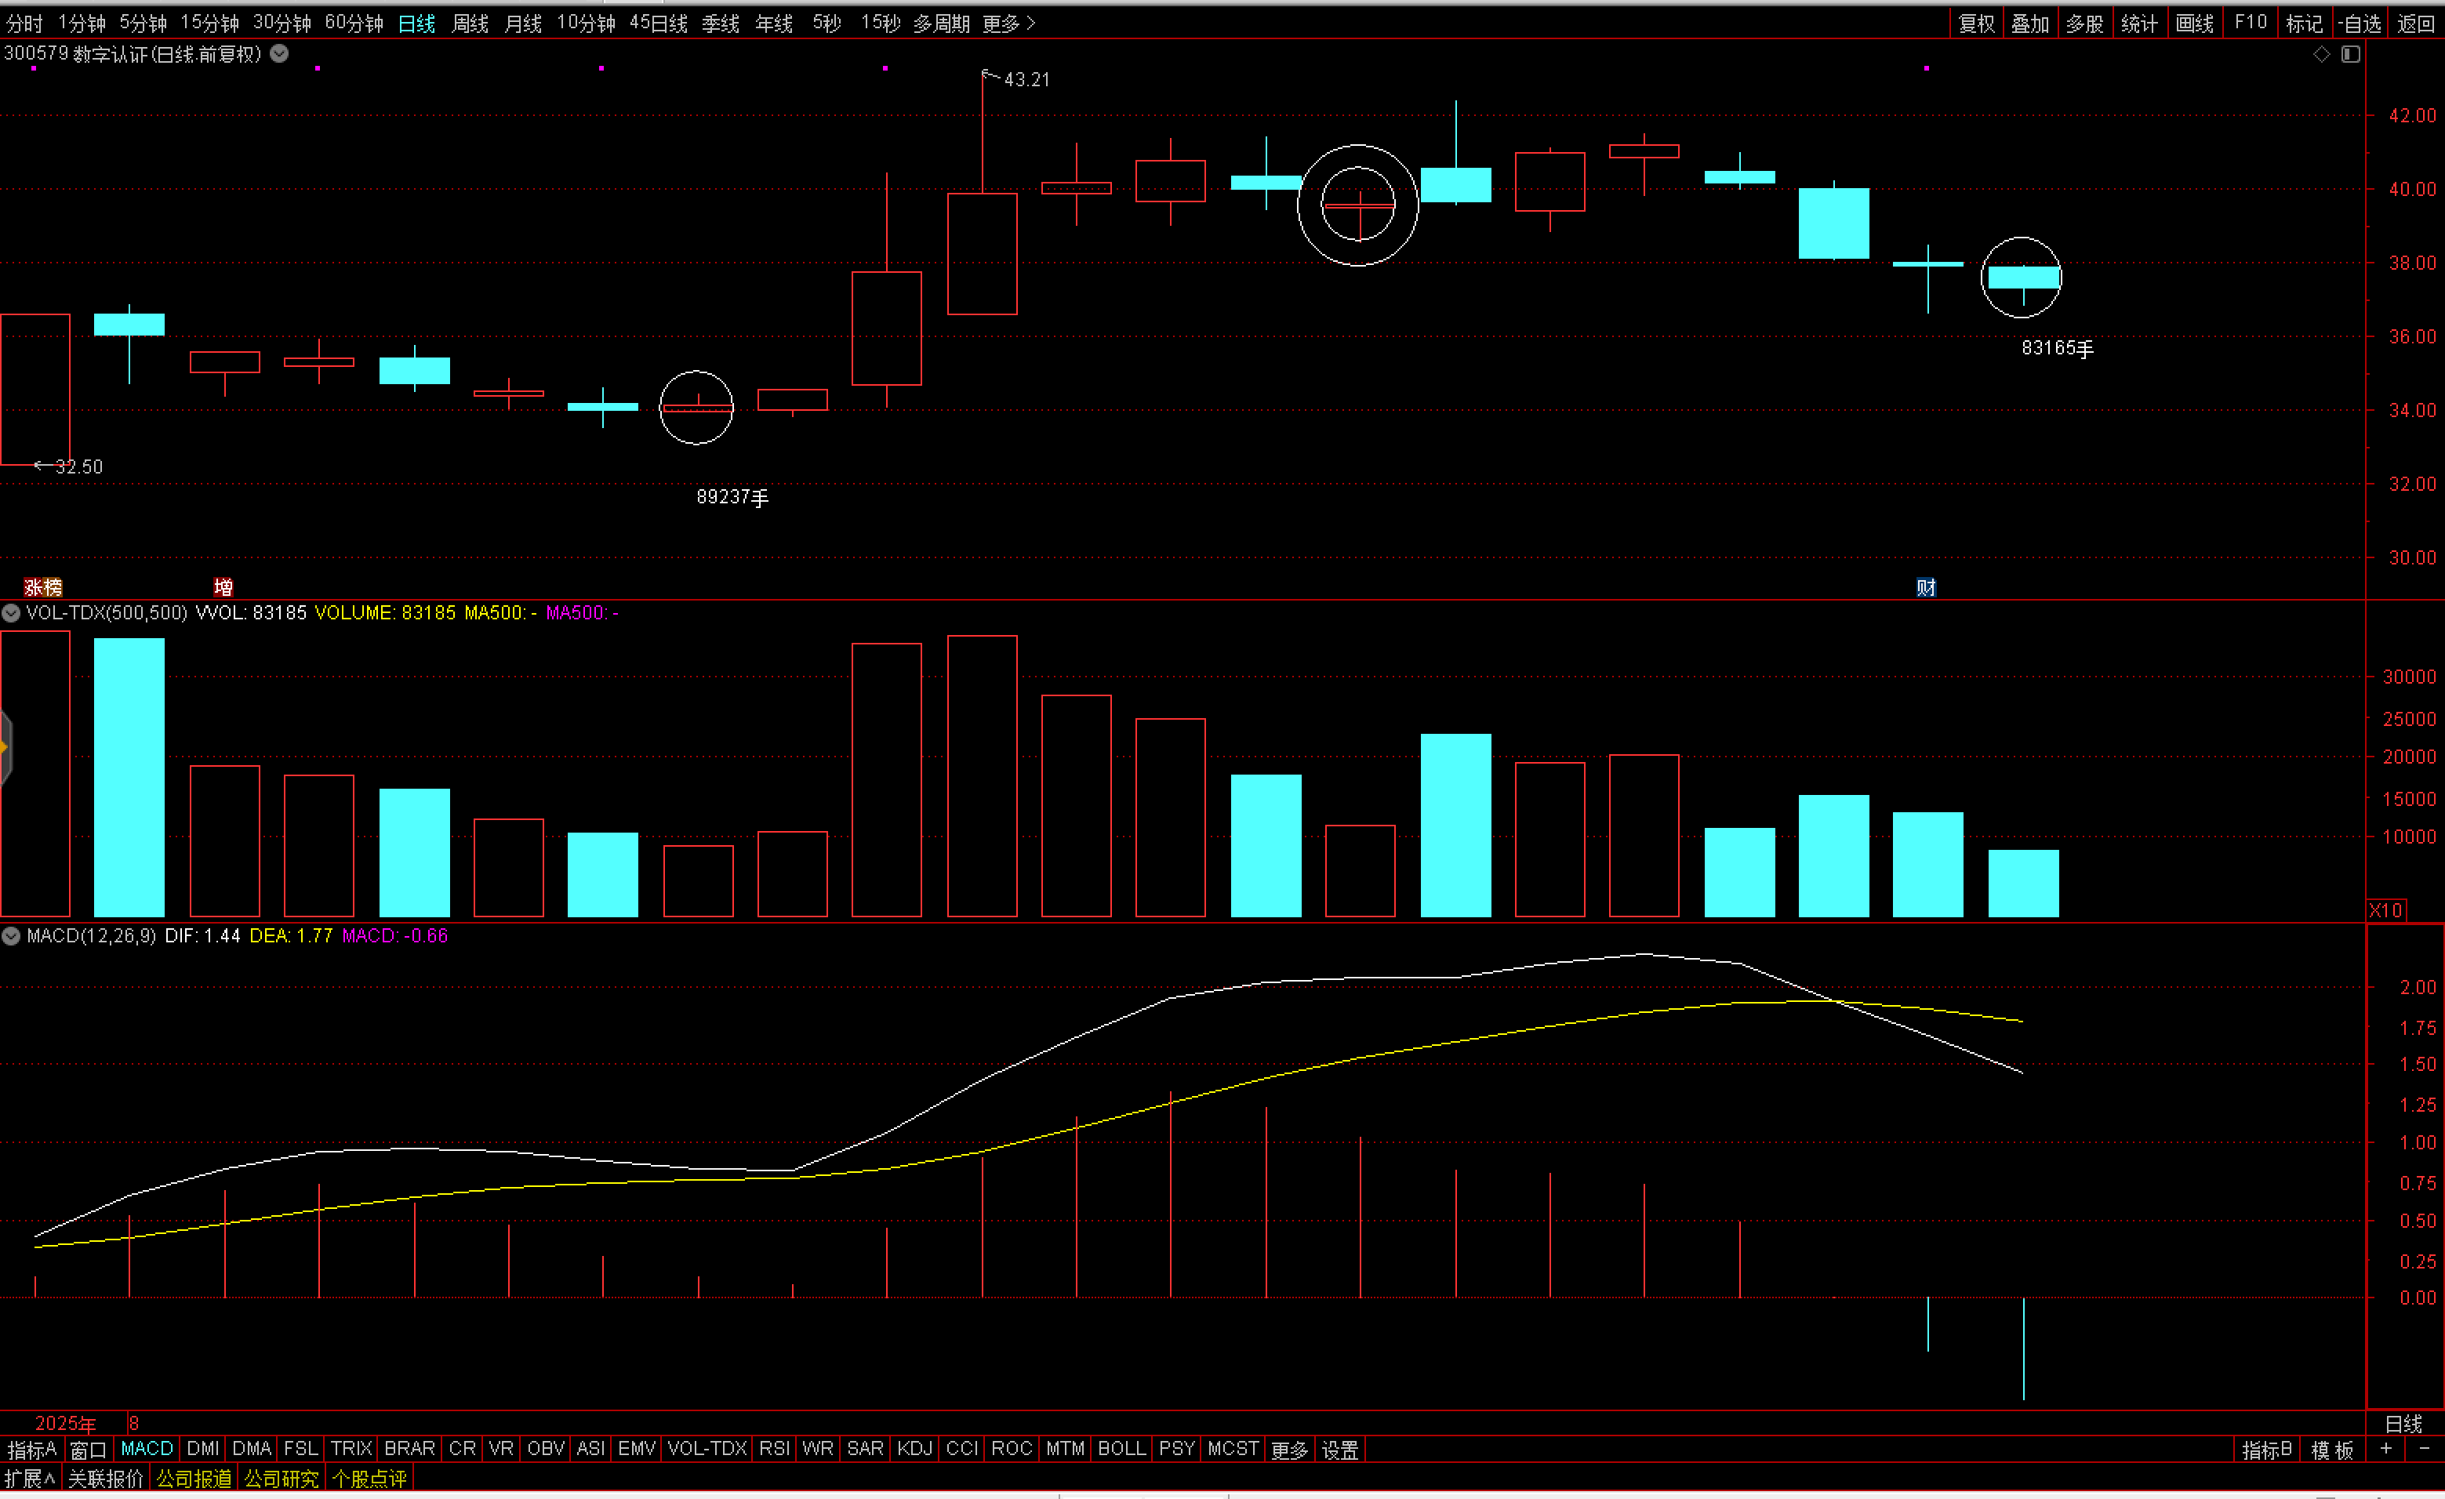Image resolution: width=2445 pixels, height=1499 pixels.
Task: Select the TRIX indicator tab
Action: point(351,1450)
